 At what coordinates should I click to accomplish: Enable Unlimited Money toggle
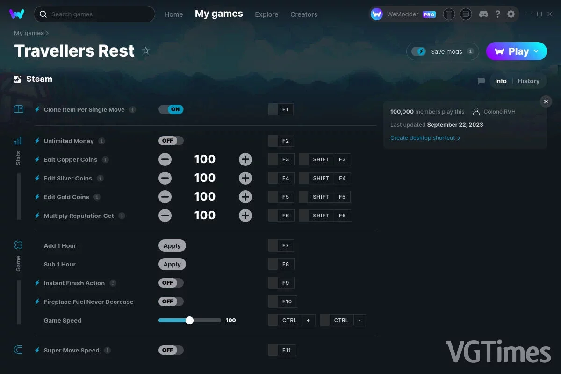coord(171,141)
